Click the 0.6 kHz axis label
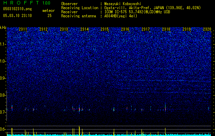 [3, 129]
